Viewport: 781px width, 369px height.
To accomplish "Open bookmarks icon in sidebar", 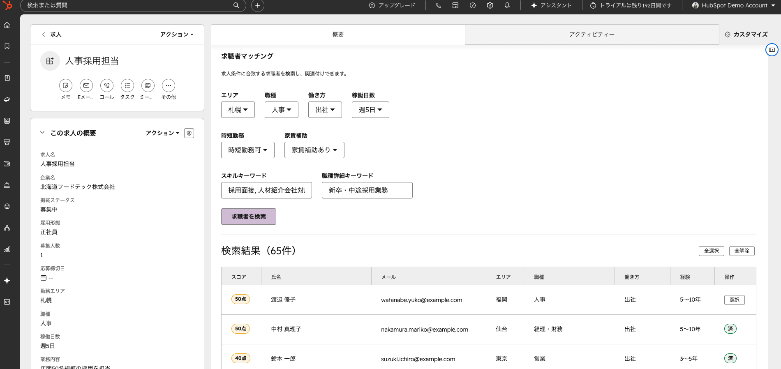I will coord(7,46).
